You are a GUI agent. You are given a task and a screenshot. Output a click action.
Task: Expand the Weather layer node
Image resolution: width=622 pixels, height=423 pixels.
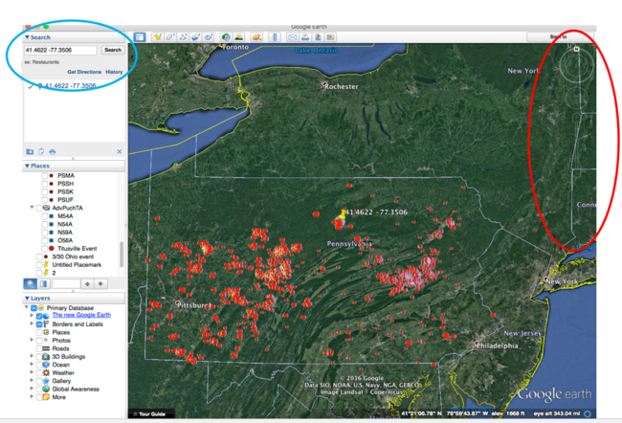(x=32, y=372)
